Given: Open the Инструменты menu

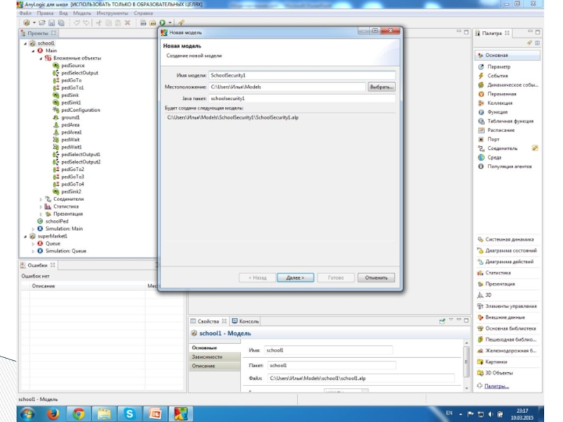Looking at the screenshot, I should pyautogui.click(x=112, y=13).
